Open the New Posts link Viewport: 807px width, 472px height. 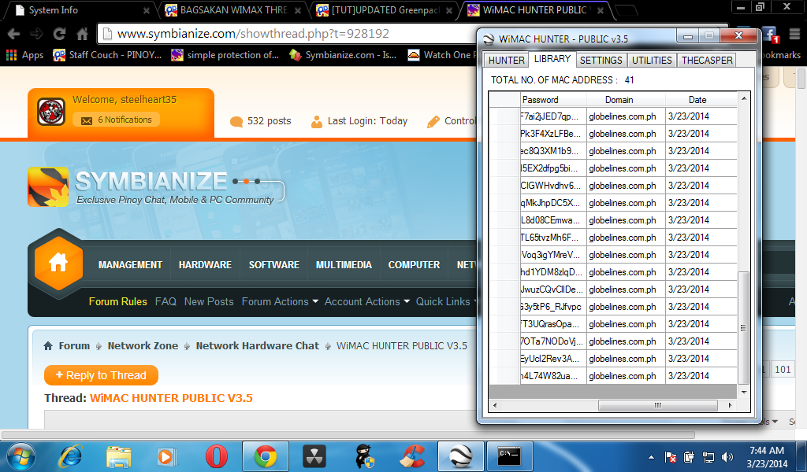coord(209,301)
